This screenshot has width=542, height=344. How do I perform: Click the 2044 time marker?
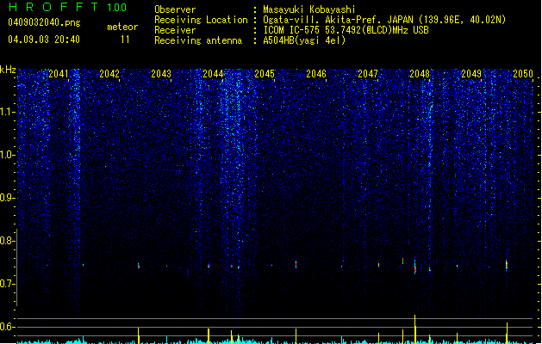(213, 74)
